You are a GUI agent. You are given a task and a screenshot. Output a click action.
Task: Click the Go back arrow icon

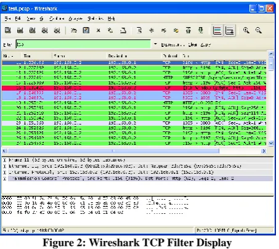pyautogui.click(x=152, y=30)
